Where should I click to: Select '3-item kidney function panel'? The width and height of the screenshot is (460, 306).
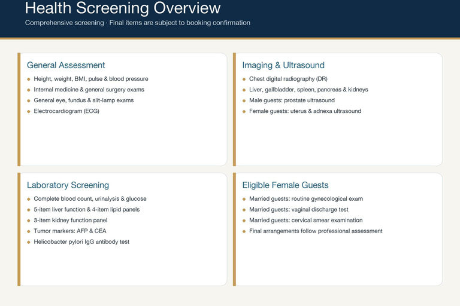(71, 220)
